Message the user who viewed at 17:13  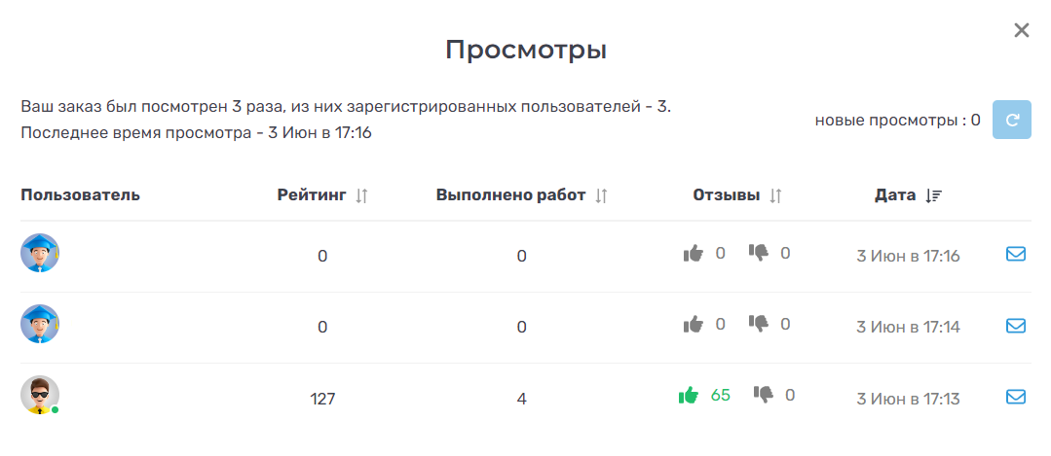(1015, 397)
